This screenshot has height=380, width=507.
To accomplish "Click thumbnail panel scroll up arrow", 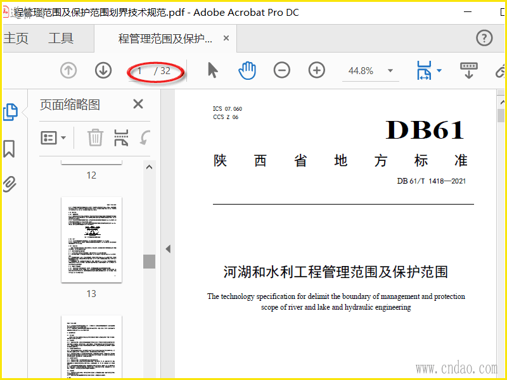I will tap(149, 167).
